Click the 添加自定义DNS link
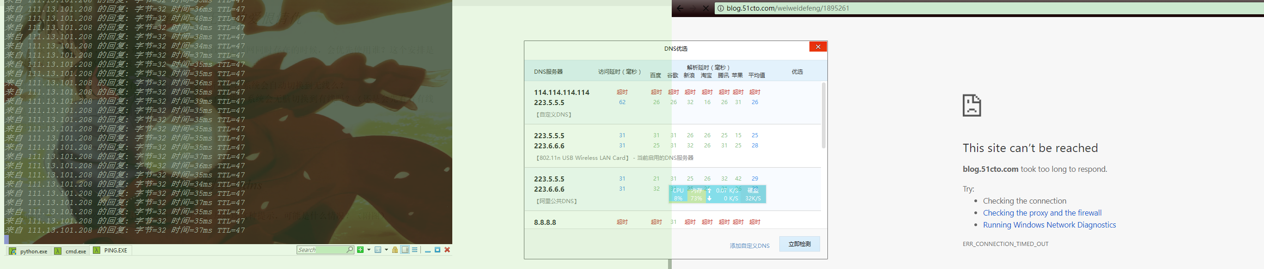 pos(749,246)
